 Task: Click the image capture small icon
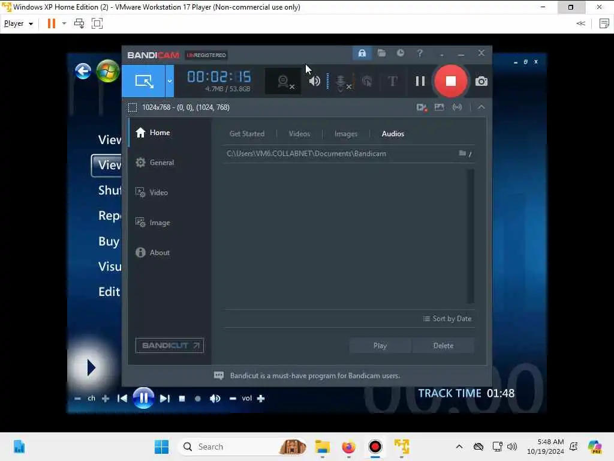439,107
